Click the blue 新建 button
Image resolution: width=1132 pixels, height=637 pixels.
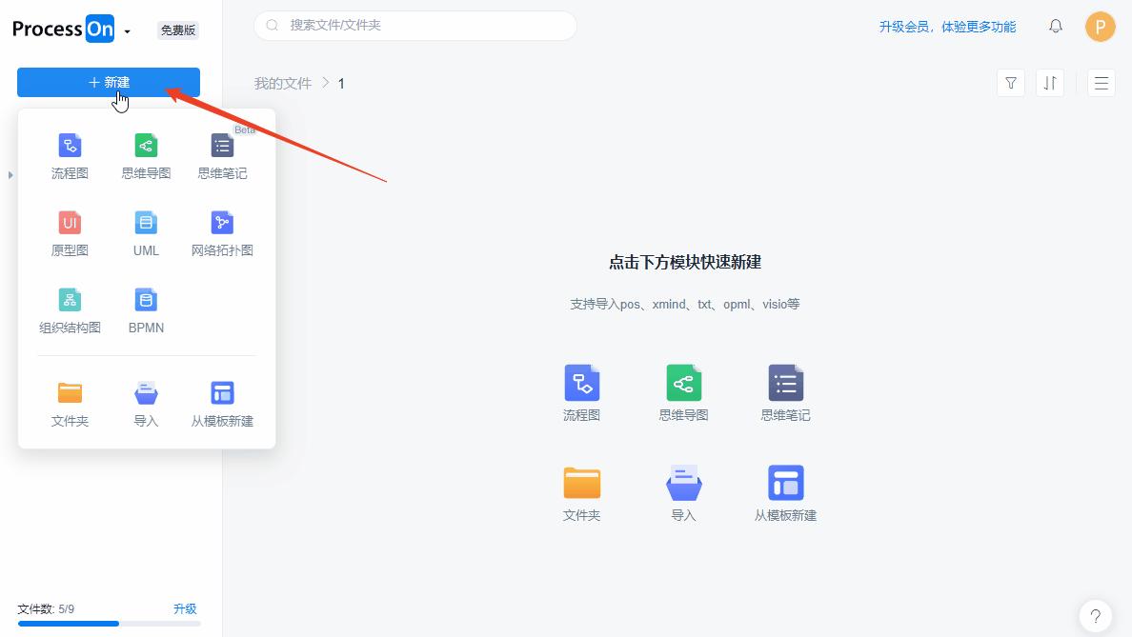pyautogui.click(x=109, y=83)
